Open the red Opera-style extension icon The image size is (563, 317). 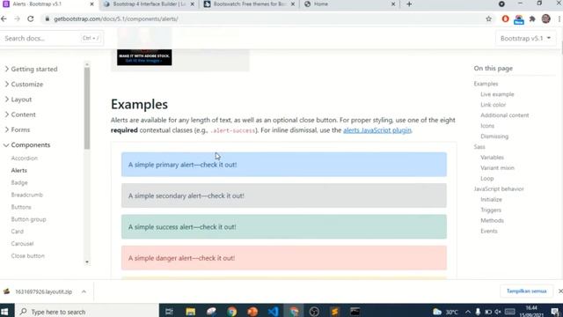click(x=505, y=18)
